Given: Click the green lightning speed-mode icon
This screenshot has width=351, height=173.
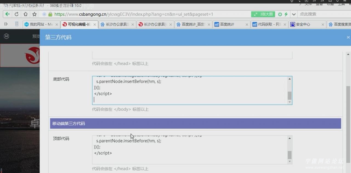Looking at the screenshot, I should [286, 14].
